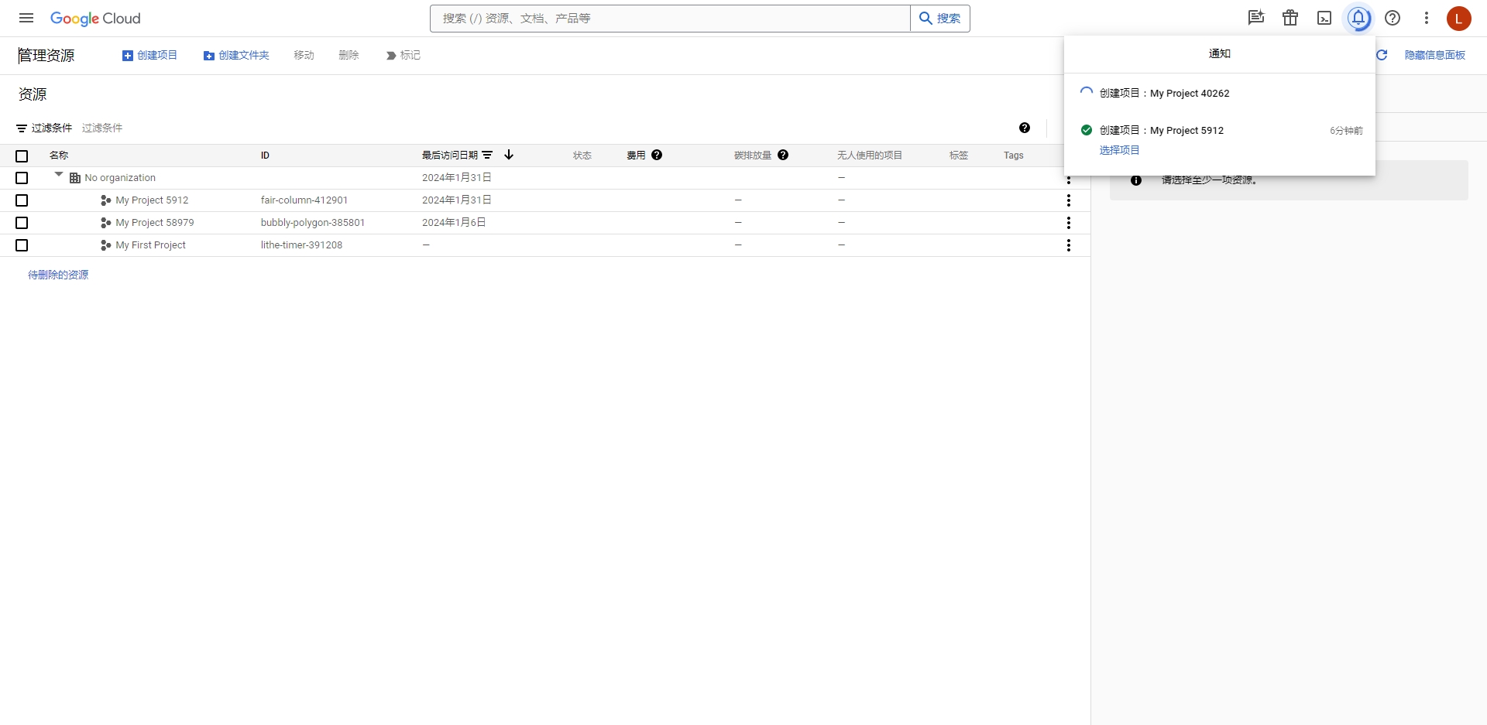Sort by 最后访问日期 column header

click(x=450, y=156)
